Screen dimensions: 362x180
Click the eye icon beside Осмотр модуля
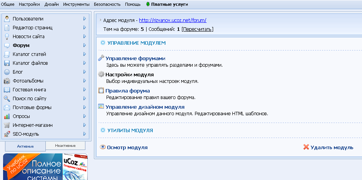[x=103, y=147]
